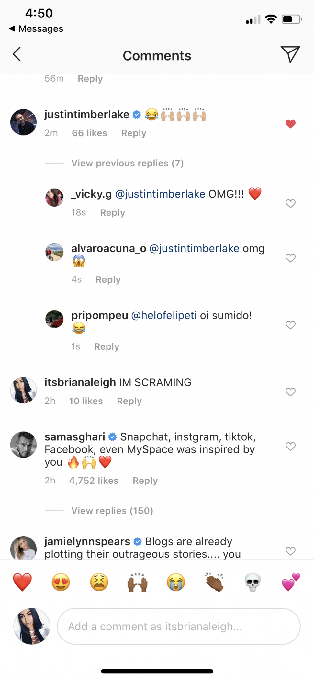The width and height of the screenshot is (314, 680).
Task: Unlike justintimberlake's comment red heart
Action: (x=290, y=124)
